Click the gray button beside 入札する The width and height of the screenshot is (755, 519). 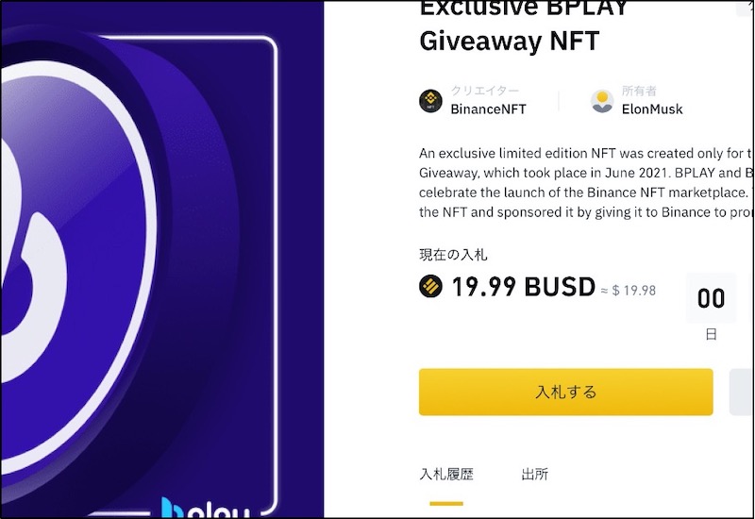coord(742,392)
